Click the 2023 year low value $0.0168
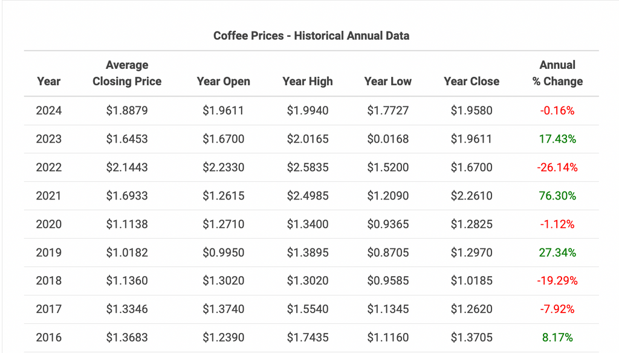The image size is (619, 353). [x=387, y=139]
